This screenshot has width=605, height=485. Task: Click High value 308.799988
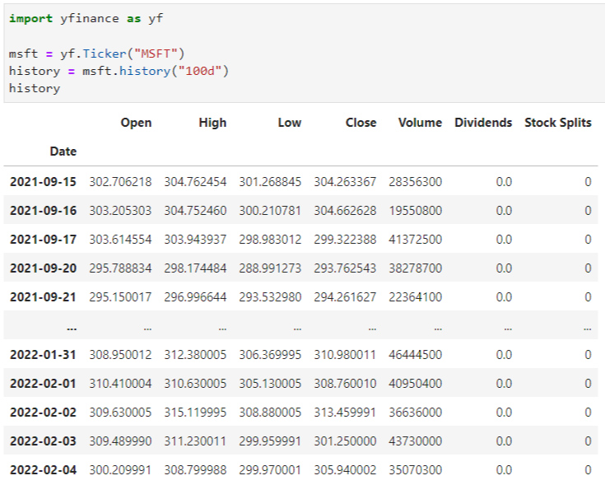[195, 470]
